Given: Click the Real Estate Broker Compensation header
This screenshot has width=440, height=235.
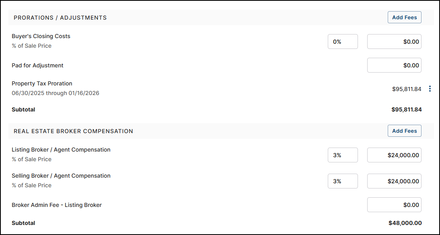Looking at the screenshot, I should click(x=73, y=131).
